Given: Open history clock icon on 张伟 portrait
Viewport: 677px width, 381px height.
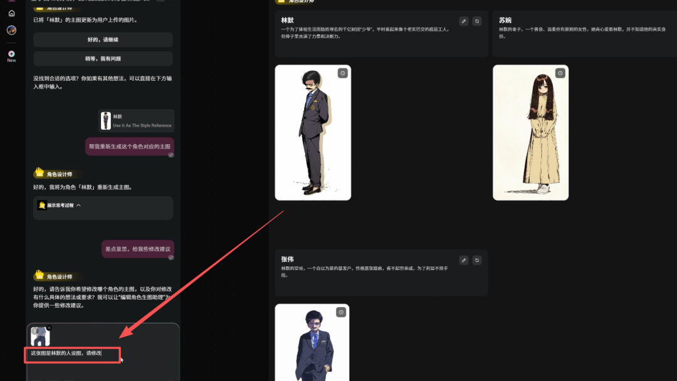Looking at the screenshot, I should click(x=342, y=311).
